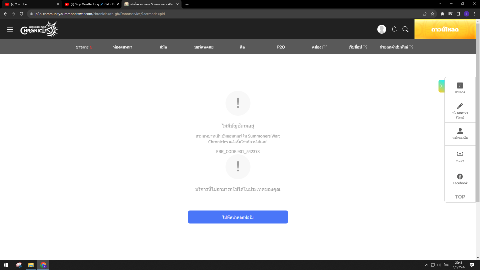Open a new browser tab
This screenshot has width=480, height=270.
click(x=187, y=4)
